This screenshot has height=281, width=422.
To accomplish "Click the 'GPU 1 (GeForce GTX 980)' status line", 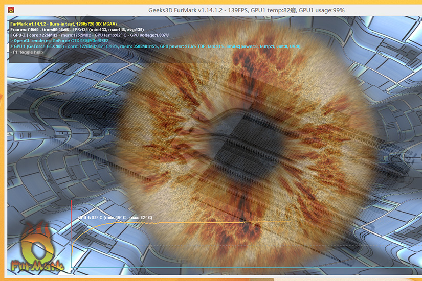I will point(156,46).
